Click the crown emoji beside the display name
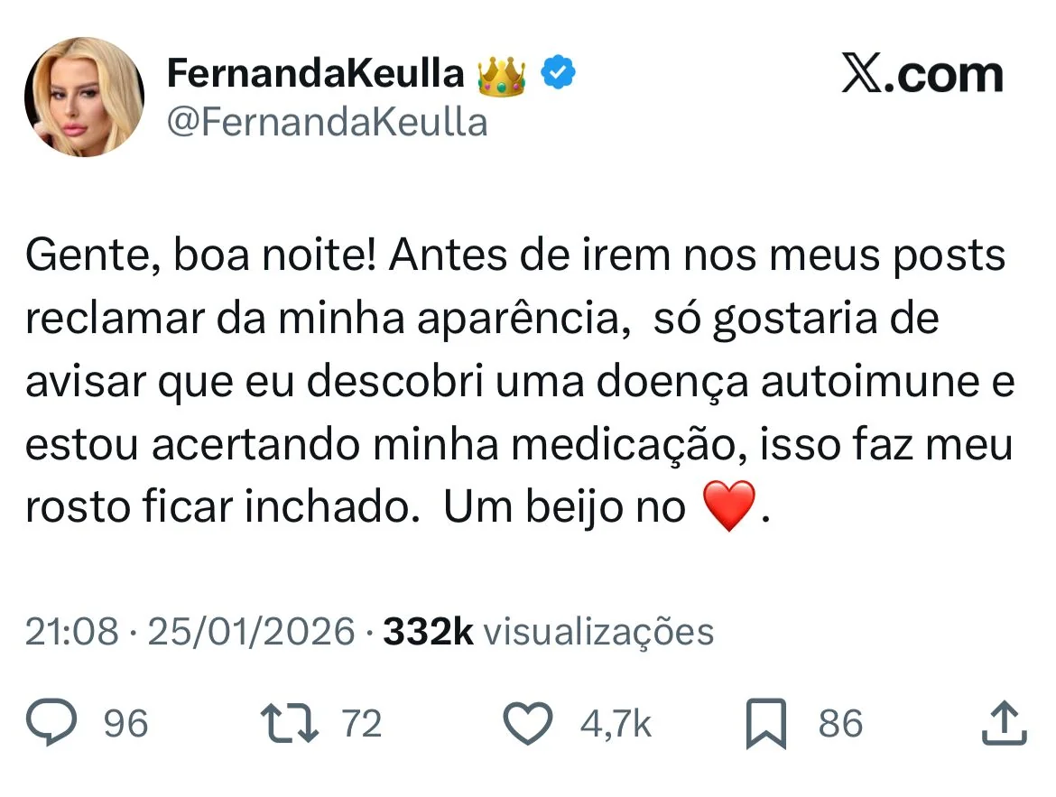This screenshot has height=797, width=1056. point(500,76)
